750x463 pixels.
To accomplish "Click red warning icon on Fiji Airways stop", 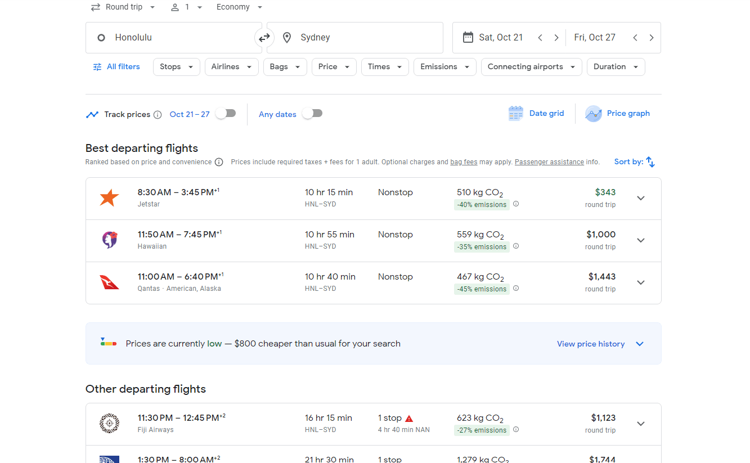I will [x=409, y=419].
